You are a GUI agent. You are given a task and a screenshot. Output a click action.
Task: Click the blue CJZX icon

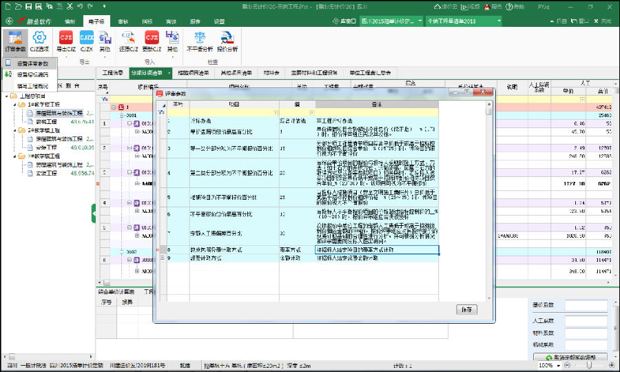86,41
